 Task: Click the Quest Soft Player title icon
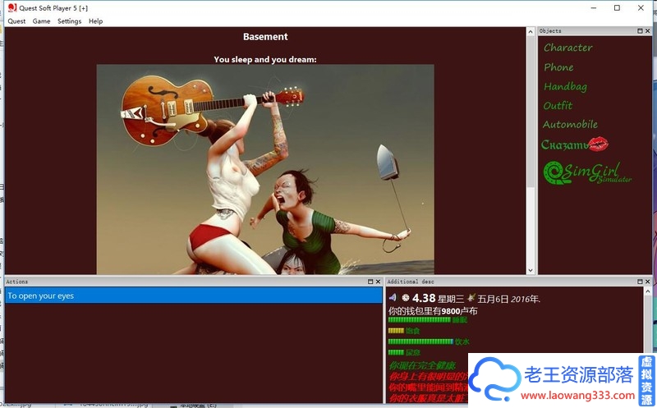pyautogui.click(x=12, y=7)
